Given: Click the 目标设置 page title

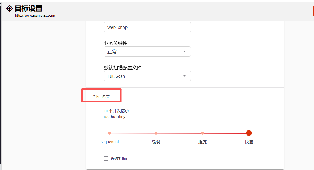Looking at the screenshot, I should [x=29, y=8].
